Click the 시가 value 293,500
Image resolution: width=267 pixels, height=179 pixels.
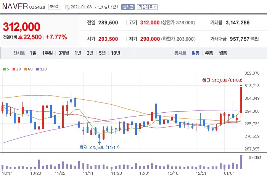tap(108, 39)
